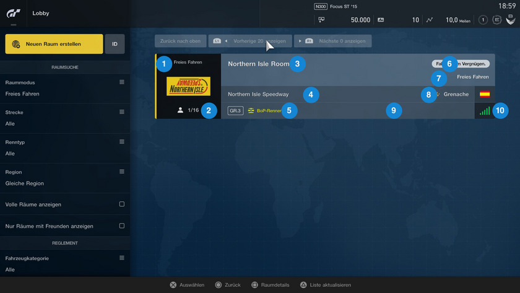Select the Raumdetails option in footer
The width and height of the screenshot is (520, 293).
(271, 285)
